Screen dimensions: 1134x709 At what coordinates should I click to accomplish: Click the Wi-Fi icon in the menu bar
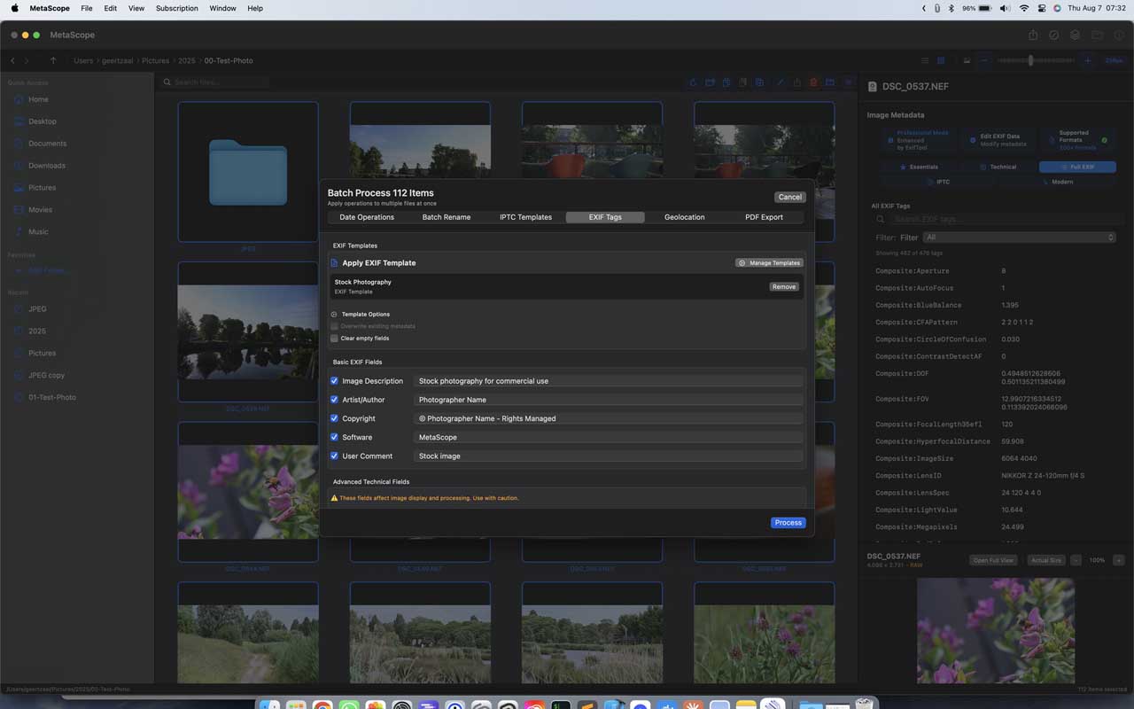point(1024,8)
